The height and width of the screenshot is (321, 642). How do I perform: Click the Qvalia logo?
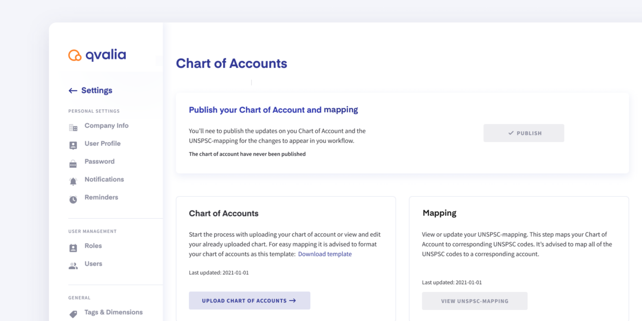point(97,55)
